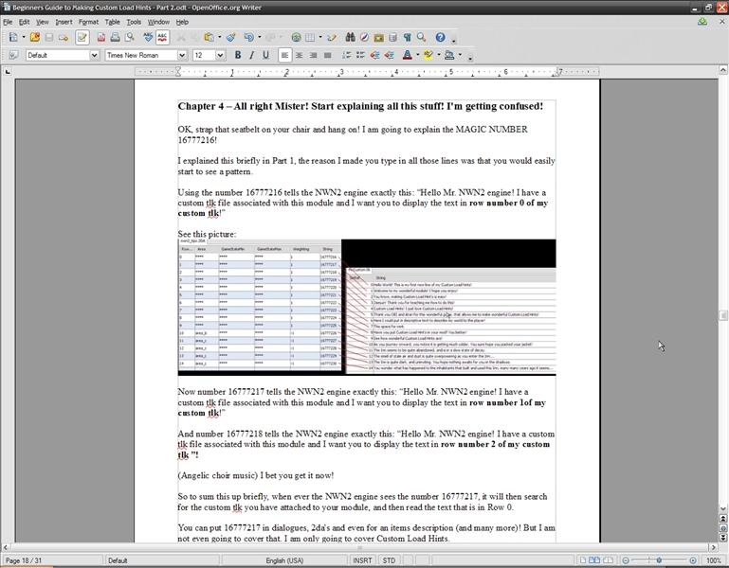The image size is (729, 568).
Task: Open the font size dropdown
Action: (x=221, y=56)
